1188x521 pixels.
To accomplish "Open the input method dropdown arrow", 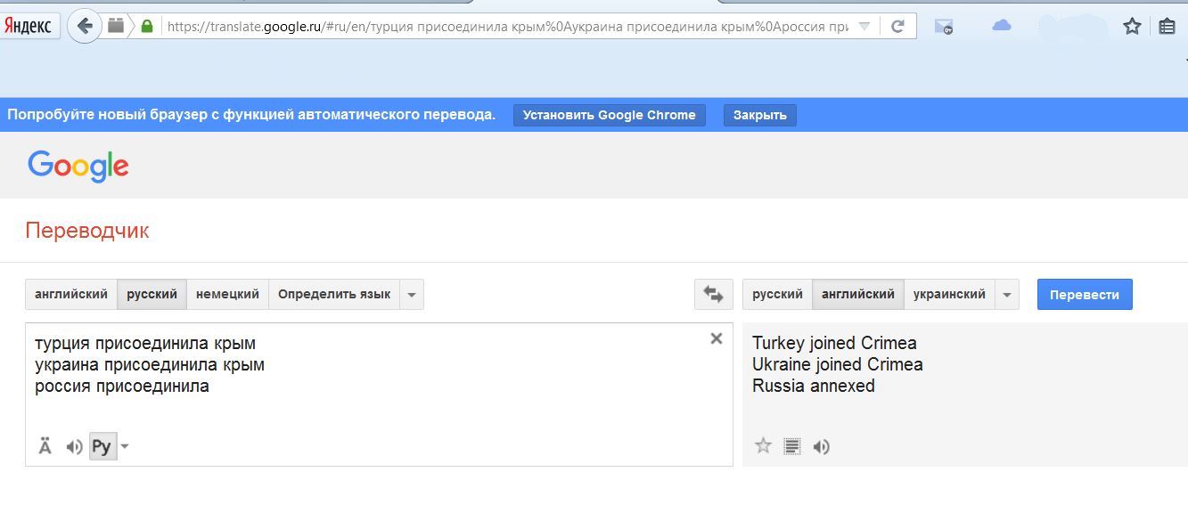I will [x=125, y=447].
